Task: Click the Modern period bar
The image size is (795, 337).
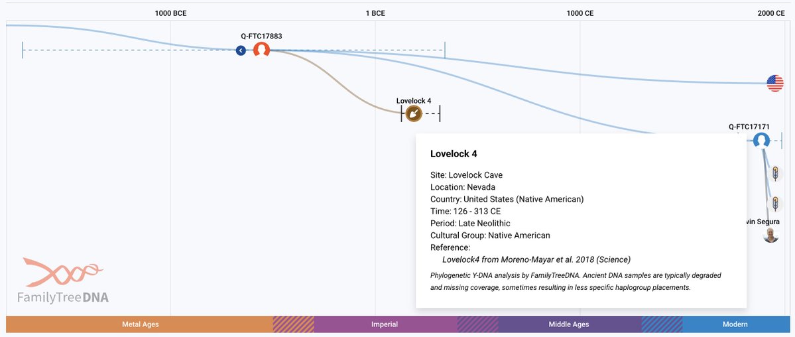Action: click(x=736, y=324)
